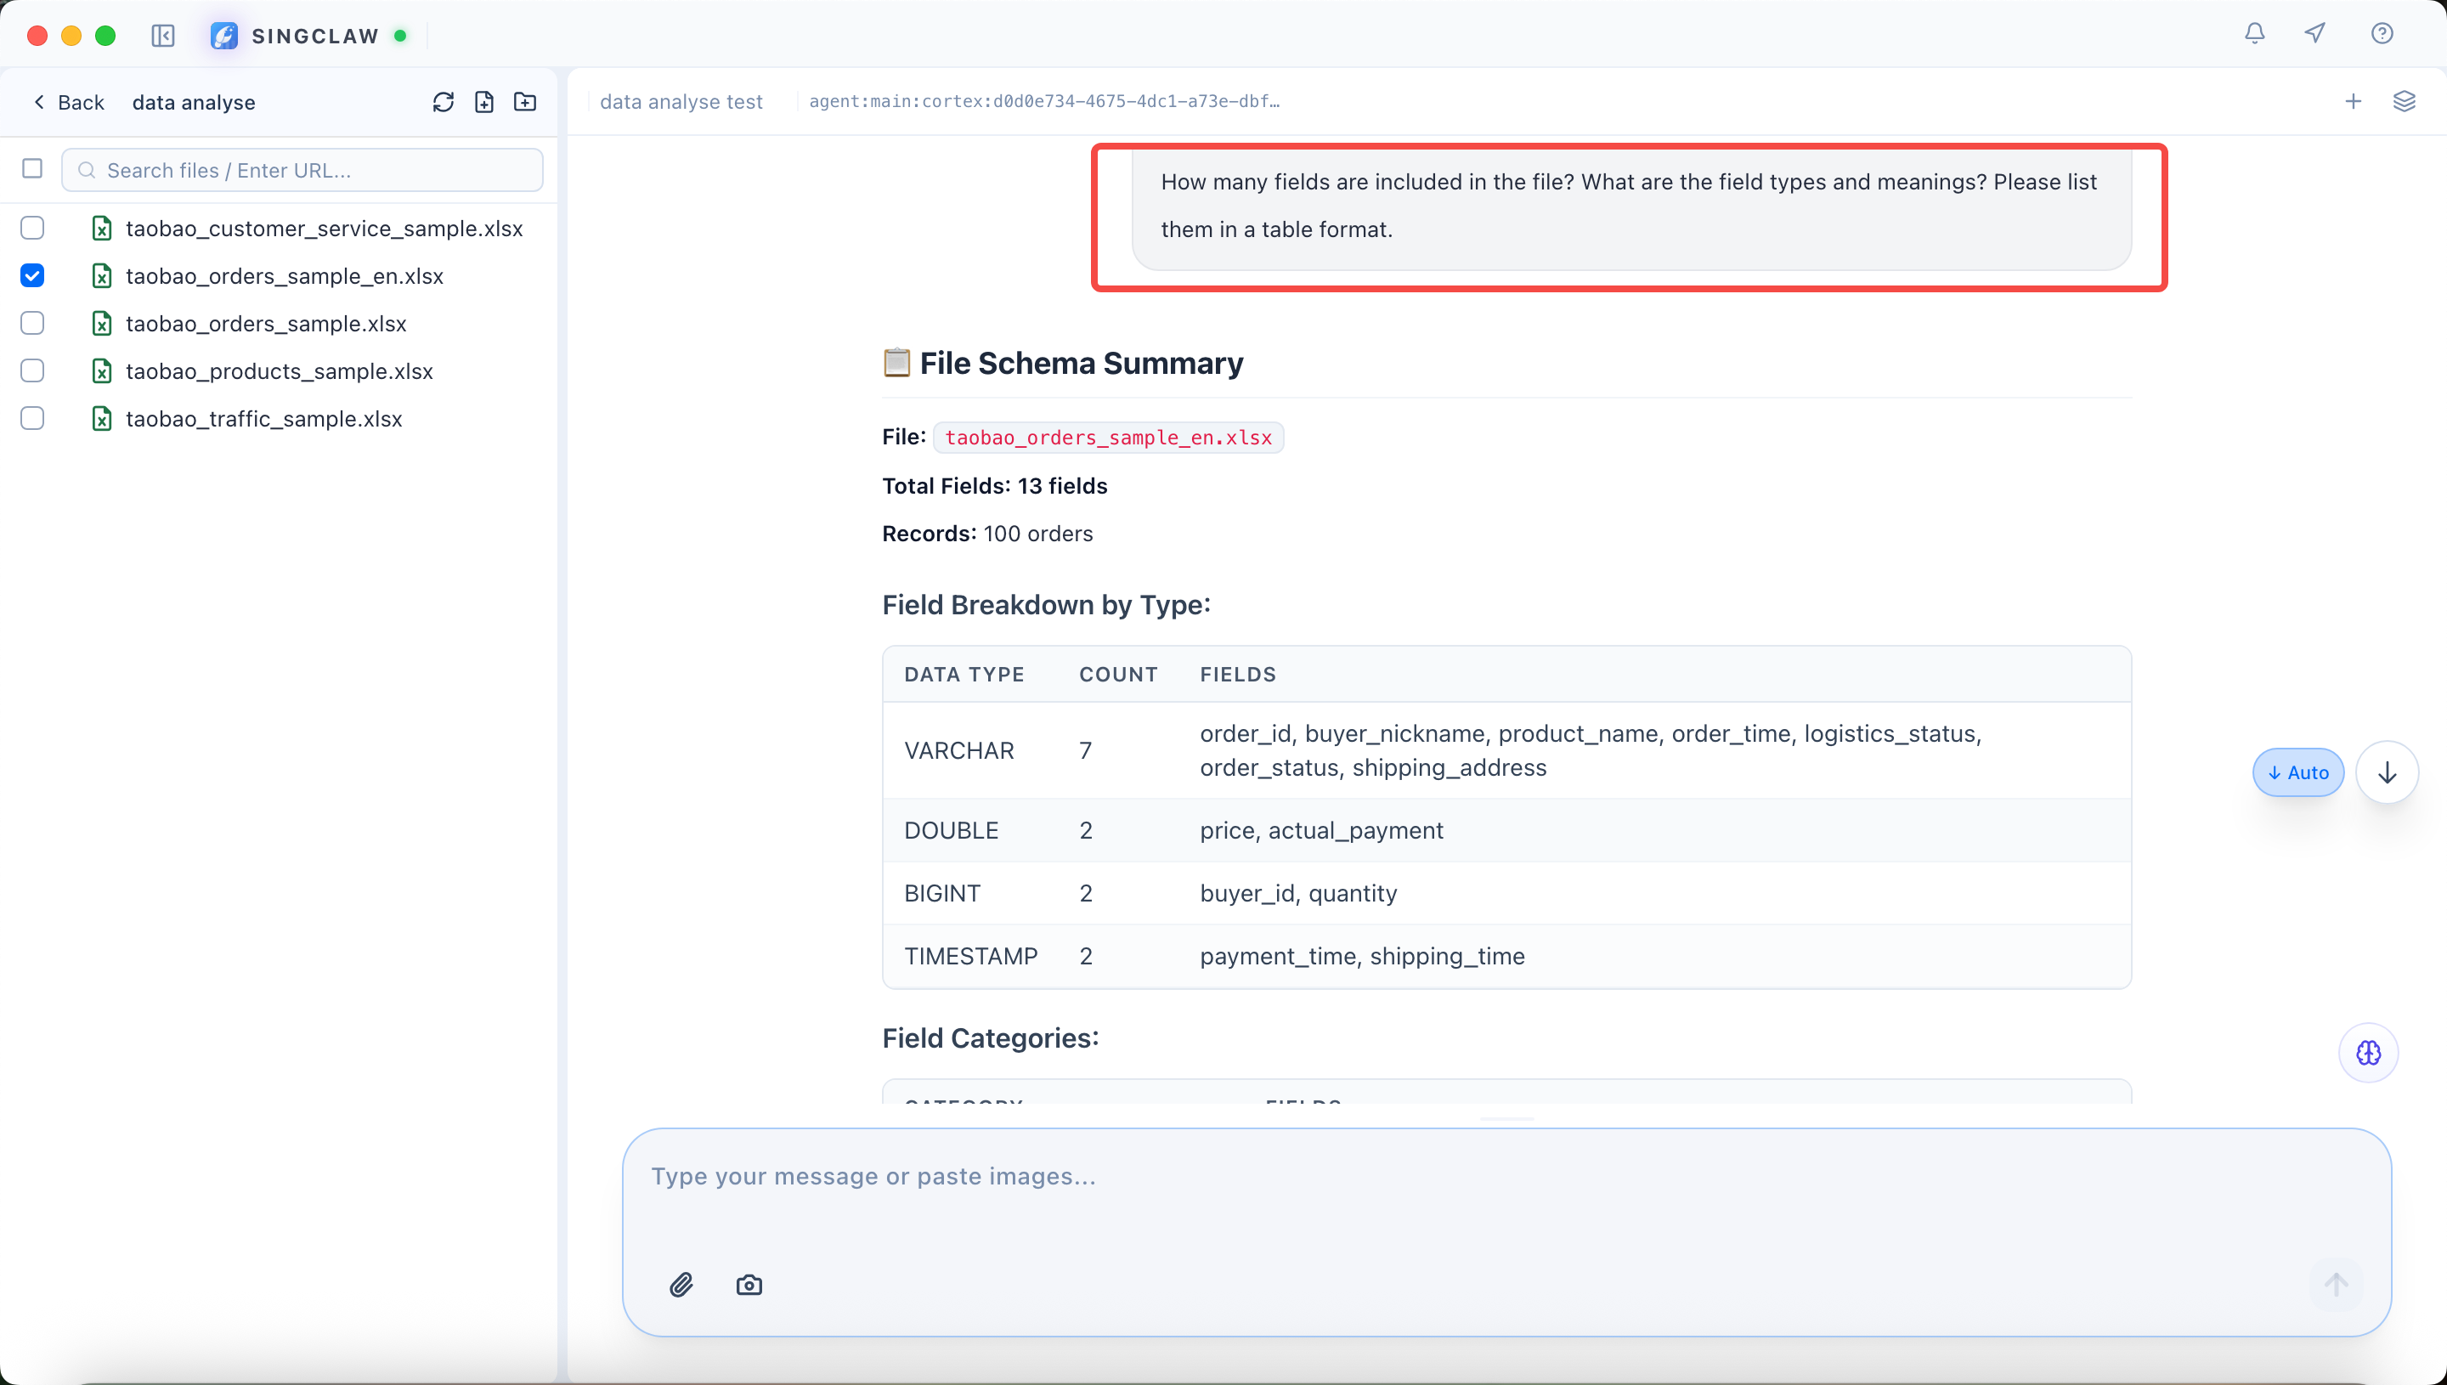The height and width of the screenshot is (1385, 2447).
Task: Click the camera screenshot icon
Action: (749, 1285)
